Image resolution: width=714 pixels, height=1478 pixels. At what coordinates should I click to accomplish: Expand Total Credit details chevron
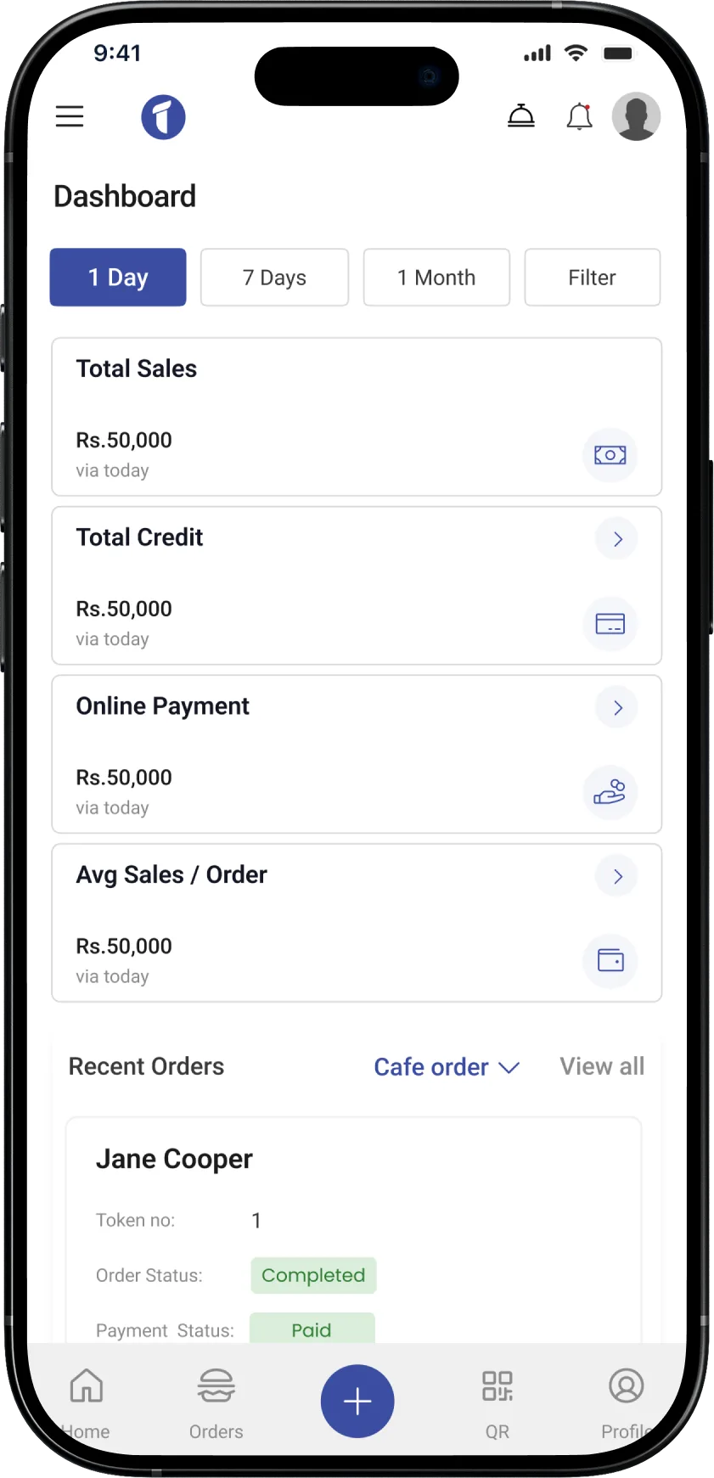(x=617, y=539)
